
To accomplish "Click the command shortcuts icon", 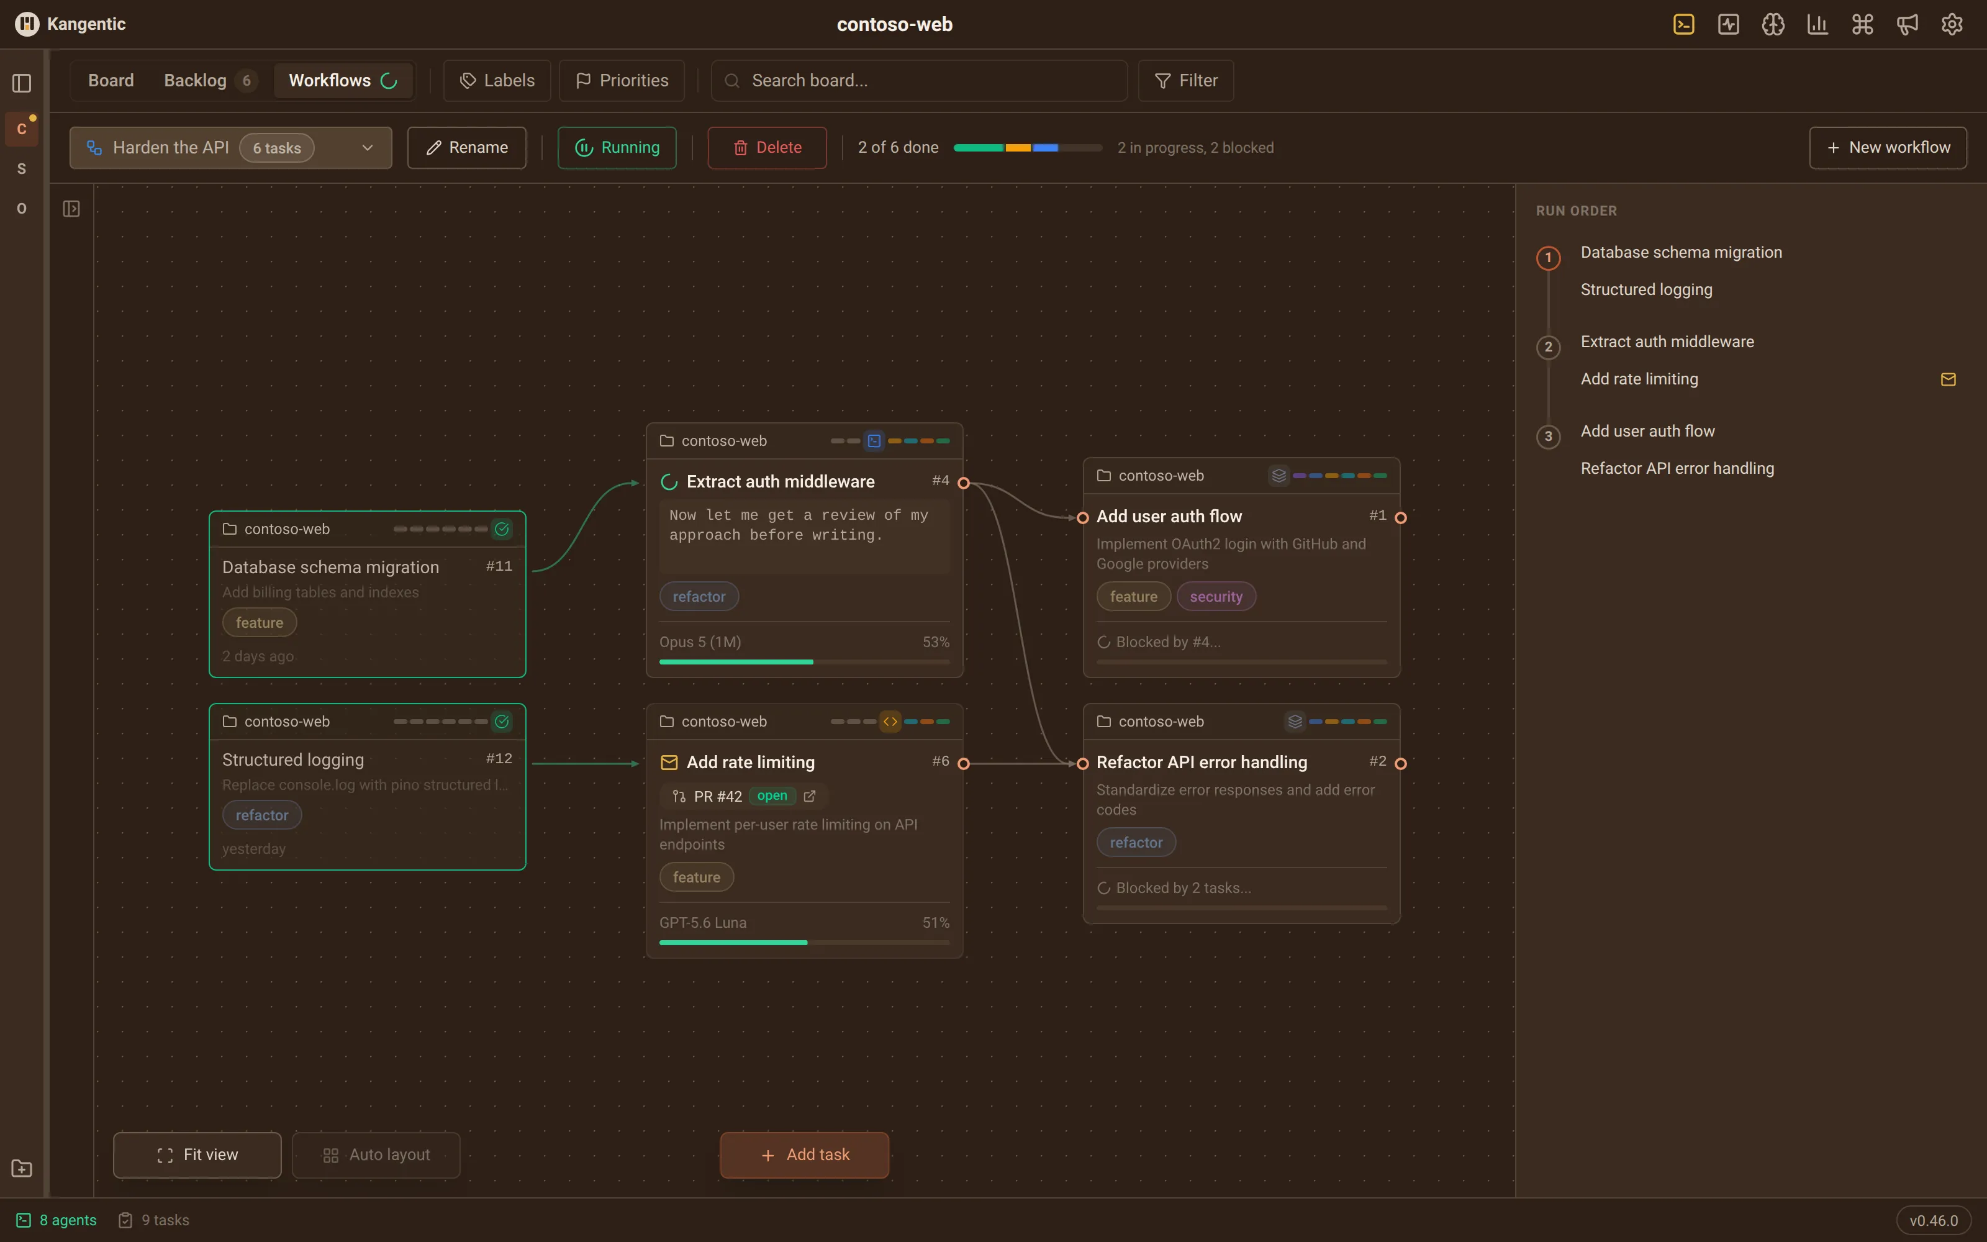I will coord(1862,25).
